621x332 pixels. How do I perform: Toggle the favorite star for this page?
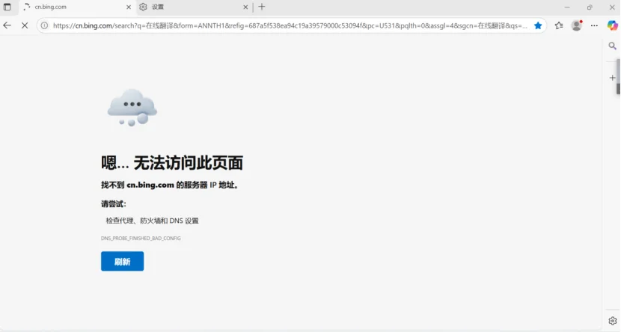(538, 25)
